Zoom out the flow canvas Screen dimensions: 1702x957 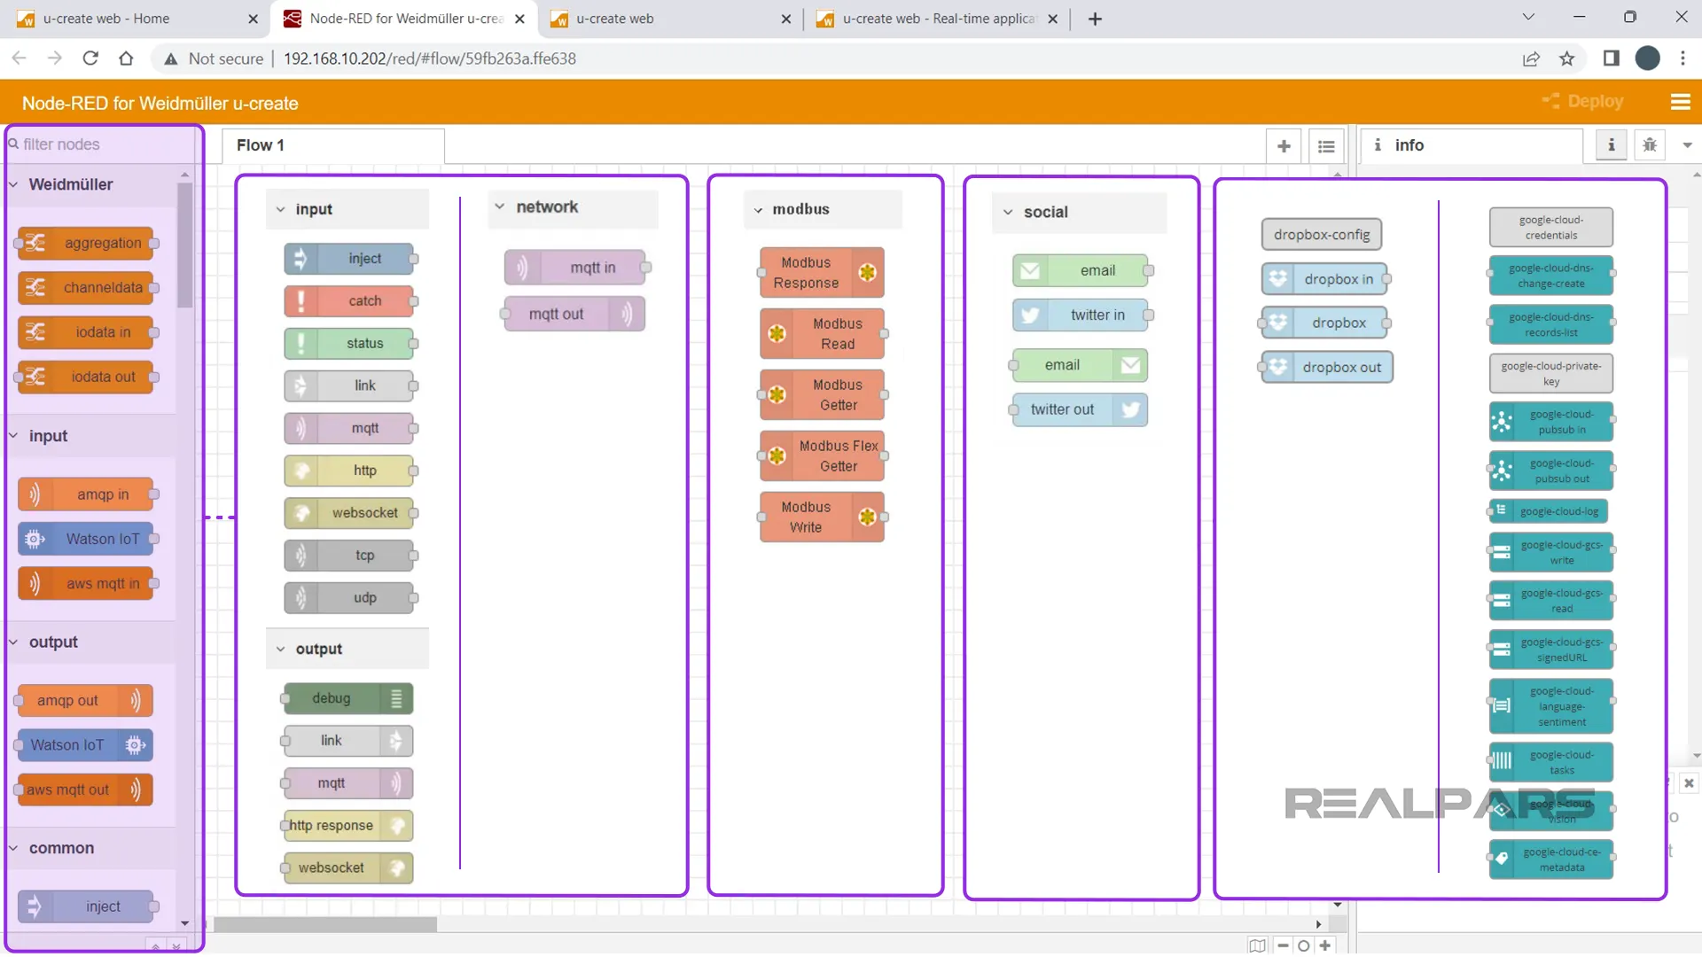1283,945
